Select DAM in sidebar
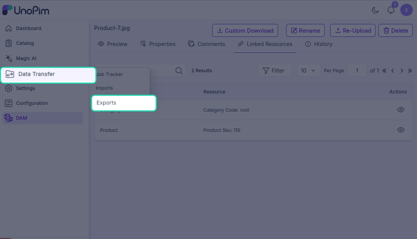 click(x=42, y=118)
